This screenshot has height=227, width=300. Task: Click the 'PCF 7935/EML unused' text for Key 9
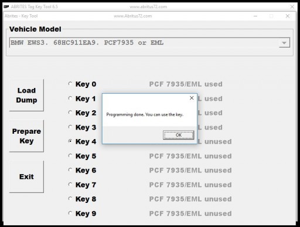190,214
